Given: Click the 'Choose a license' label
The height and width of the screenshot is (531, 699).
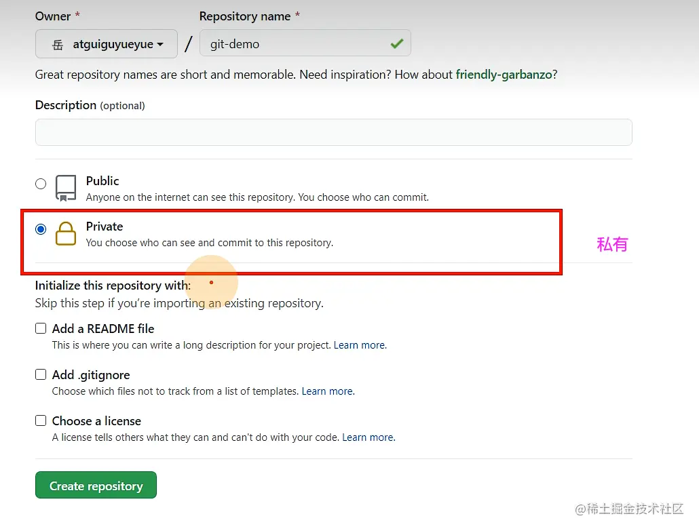Looking at the screenshot, I should point(96,421).
